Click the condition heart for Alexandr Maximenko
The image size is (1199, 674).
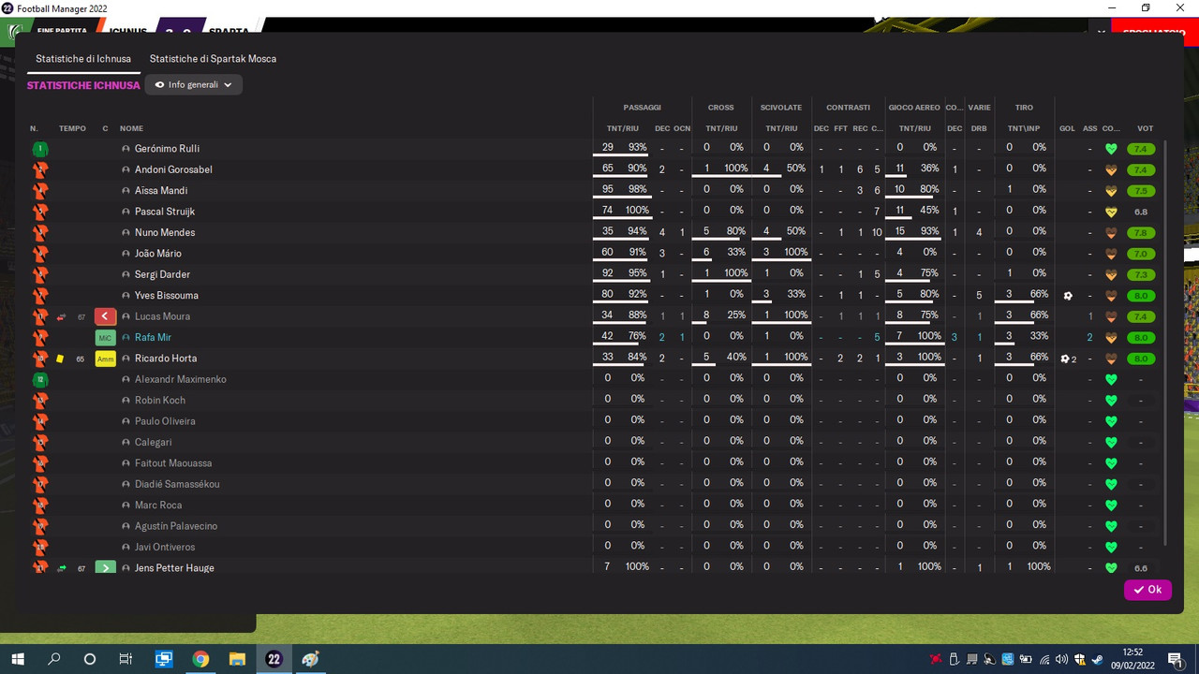[x=1112, y=380]
